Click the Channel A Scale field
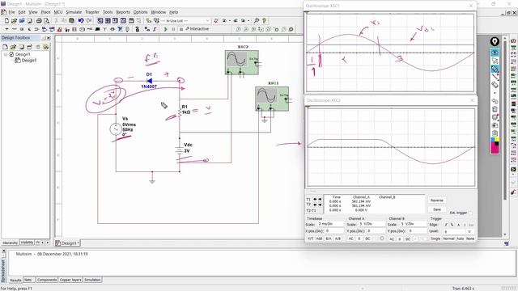518x291 pixels. click(x=372, y=224)
